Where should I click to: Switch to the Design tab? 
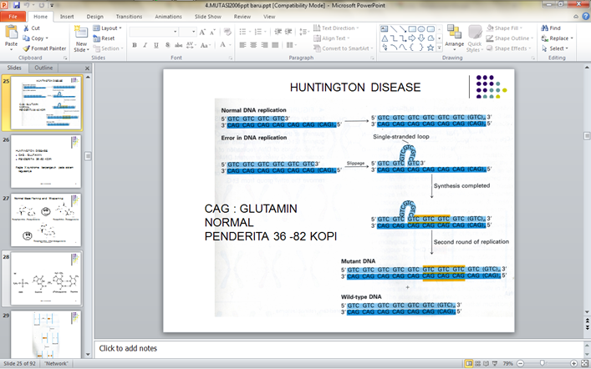94,17
